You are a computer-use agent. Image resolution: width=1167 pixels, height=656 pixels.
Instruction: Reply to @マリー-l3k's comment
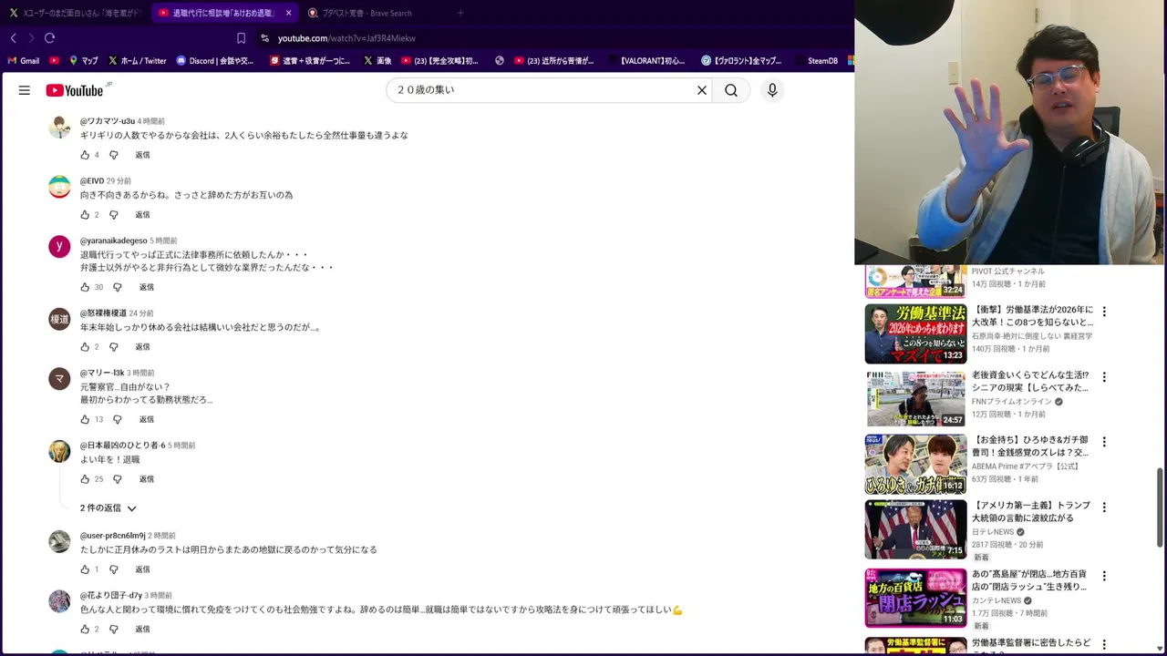pos(146,419)
